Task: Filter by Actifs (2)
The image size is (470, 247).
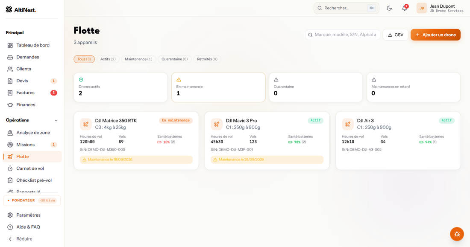Action: coord(108,59)
